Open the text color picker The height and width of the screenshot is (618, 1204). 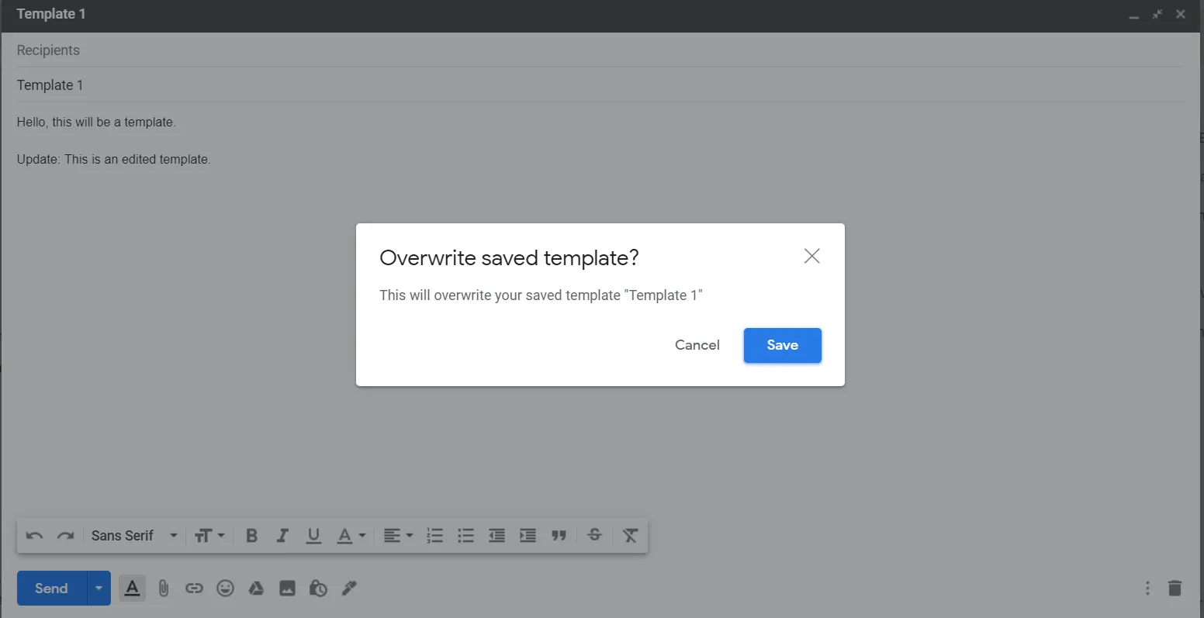[351, 536]
